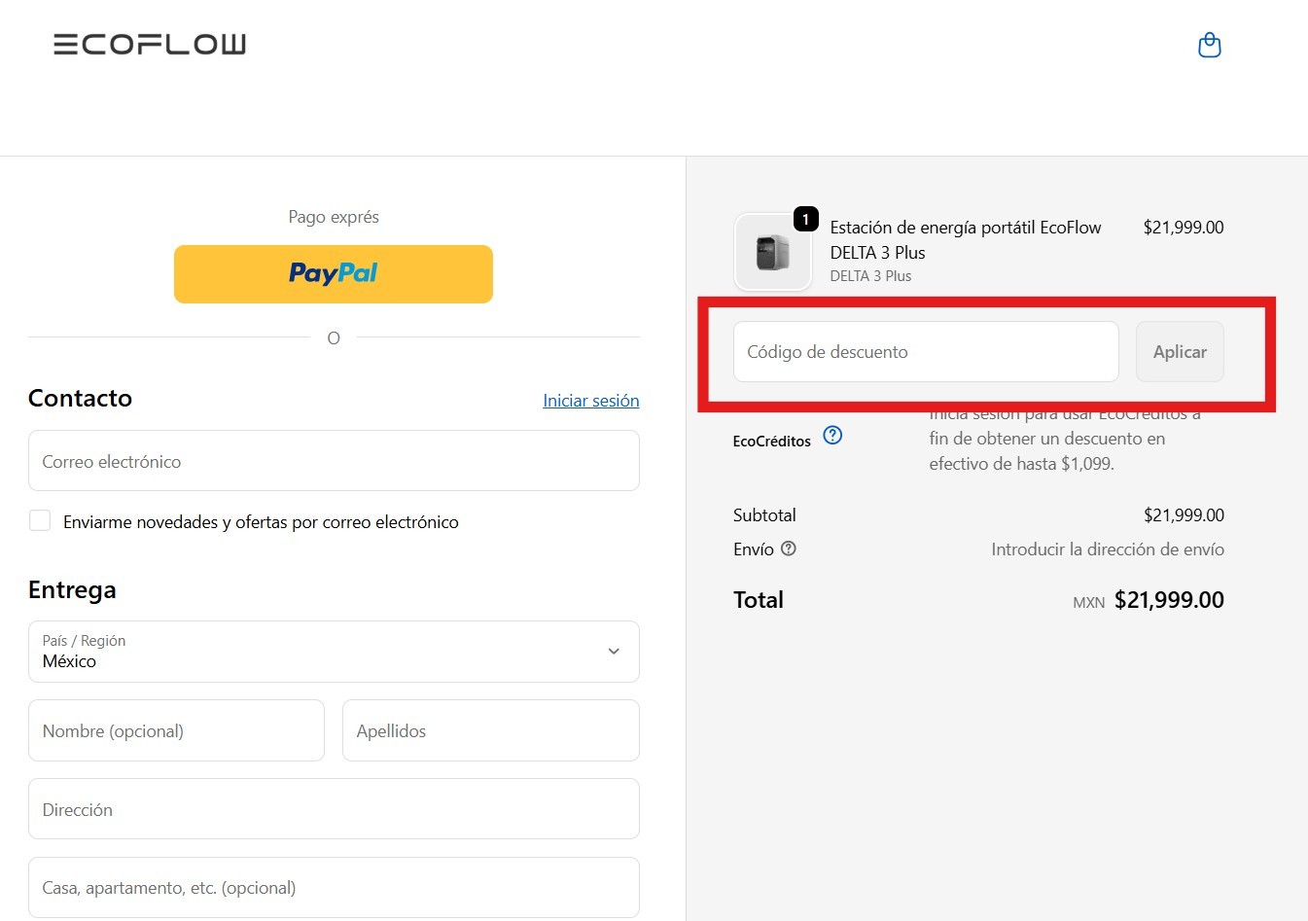Click the Envío info question icon
The width and height of the screenshot is (1308, 921).
coord(789,549)
